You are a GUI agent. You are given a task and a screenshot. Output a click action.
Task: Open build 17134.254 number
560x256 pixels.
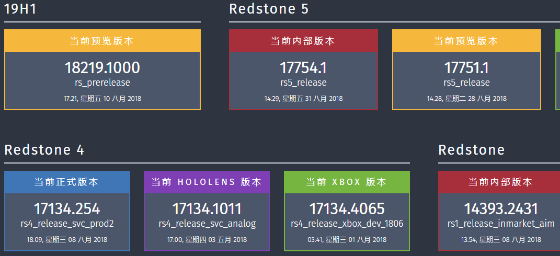click(x=67, y=209)
